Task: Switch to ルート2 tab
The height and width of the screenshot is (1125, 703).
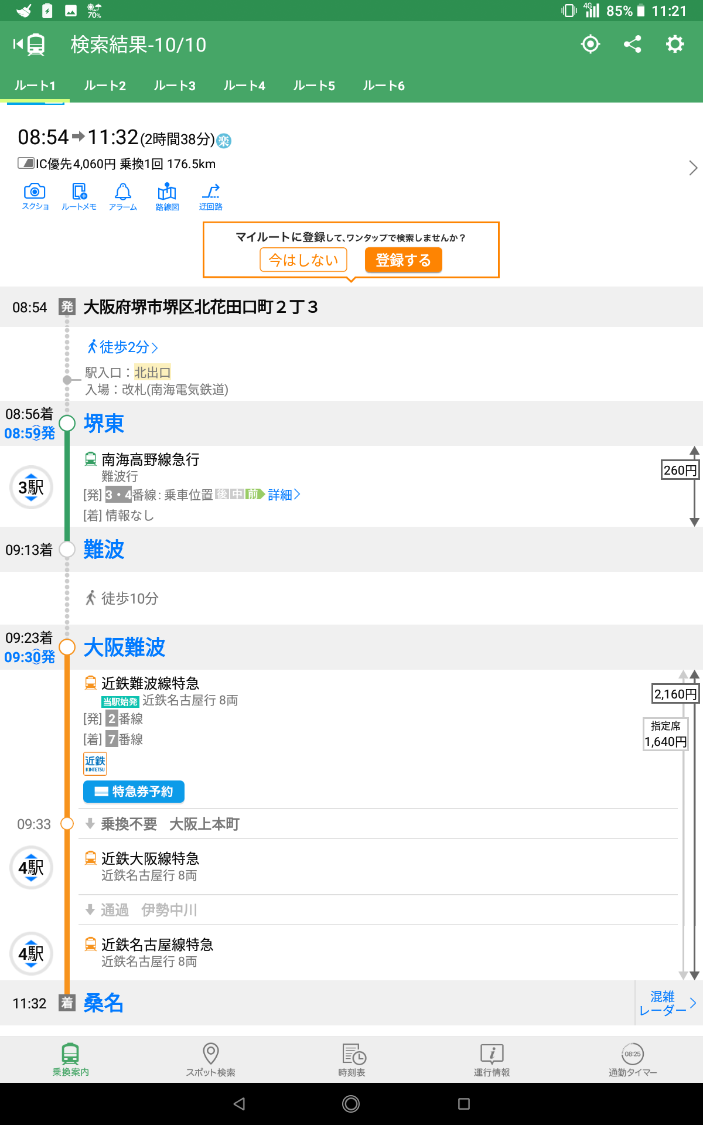Action: (105, 86)
